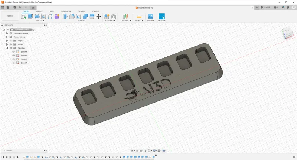Switch to the SURFACE tab
This screenshot has width=297, height=160.
tap(39, 11)
